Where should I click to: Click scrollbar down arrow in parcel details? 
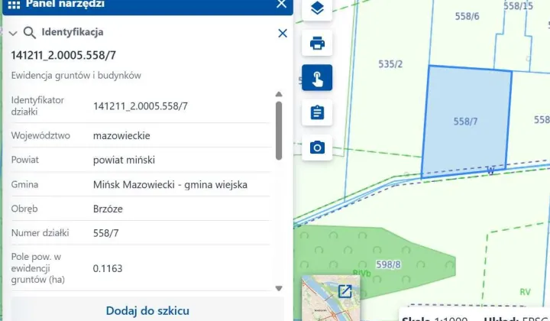pos(279,288)
